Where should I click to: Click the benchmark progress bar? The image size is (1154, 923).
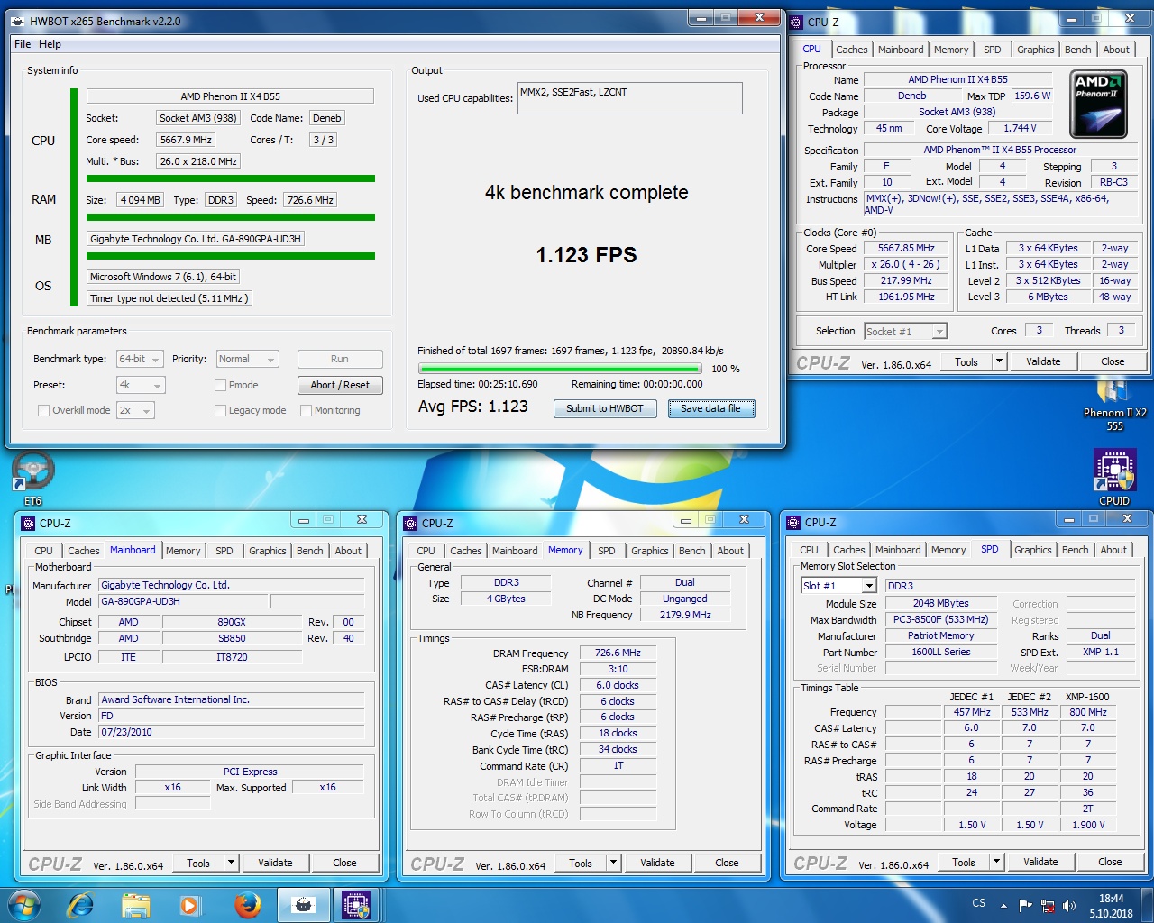(560, 369)
